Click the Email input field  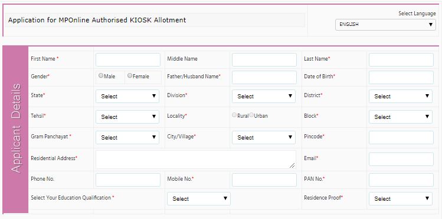[401, 159]
